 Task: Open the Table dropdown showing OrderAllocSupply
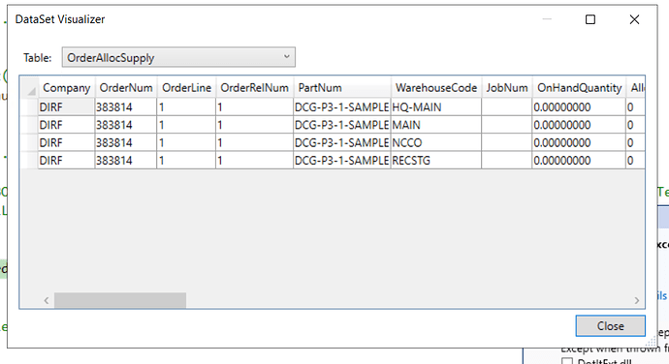(x=178, y=57)
